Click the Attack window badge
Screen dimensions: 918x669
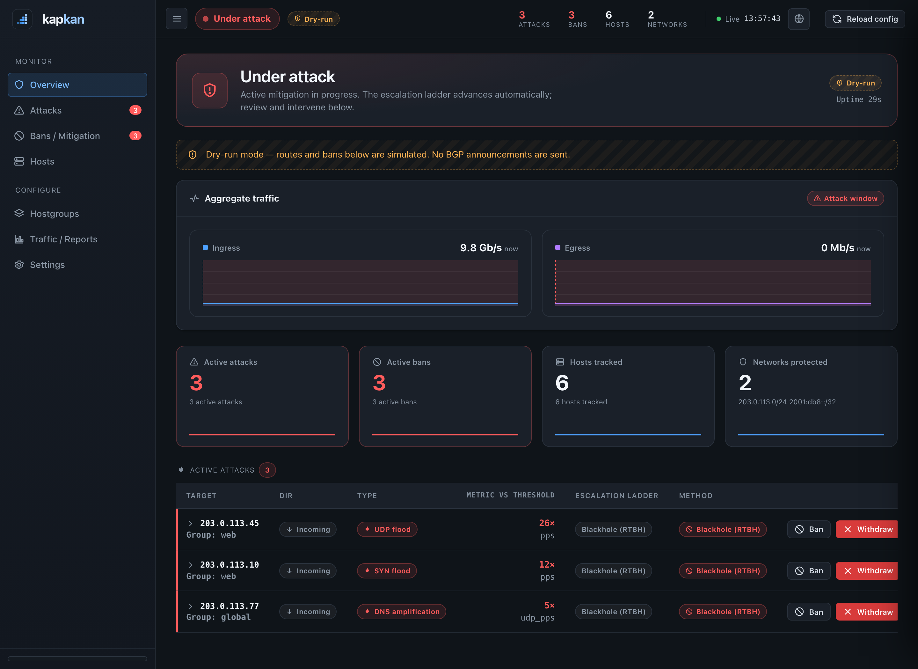[846, 198]
